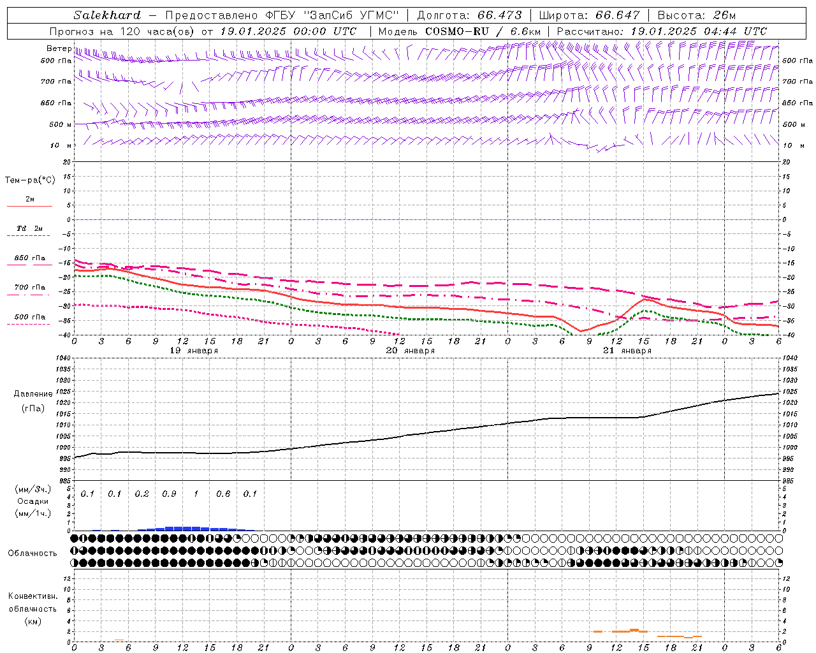Click the "19 января" date label
The height and width of the screenshot is (653, 816).
pyautogui.click(x=194, y=351)
